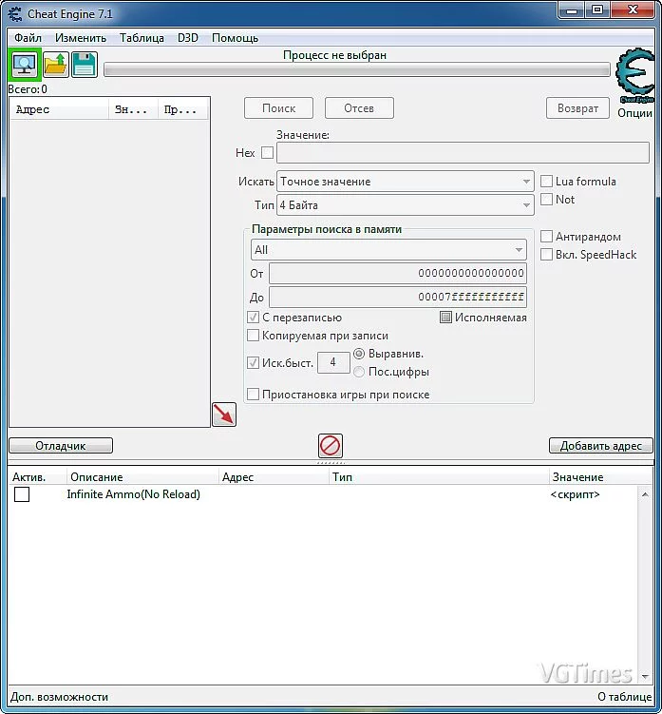Click the Пр... column header in results list

[x=183, y=109]
